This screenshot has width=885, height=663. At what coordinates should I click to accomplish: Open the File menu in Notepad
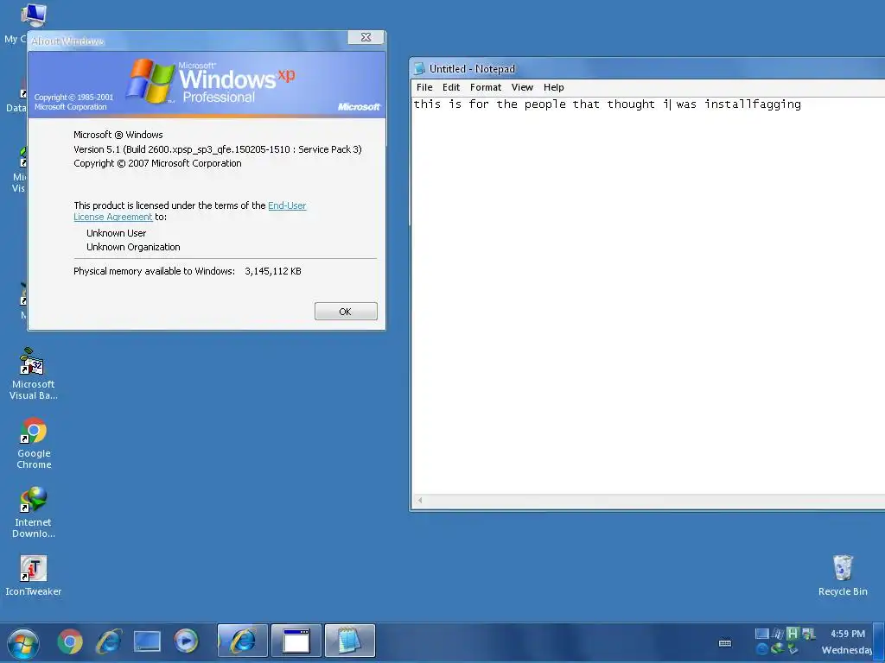pos(424,87)
